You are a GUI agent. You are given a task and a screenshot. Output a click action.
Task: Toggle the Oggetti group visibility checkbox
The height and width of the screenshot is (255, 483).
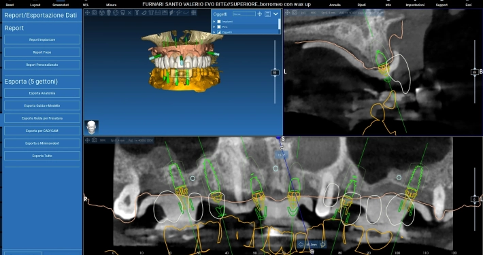pos(218,32)
